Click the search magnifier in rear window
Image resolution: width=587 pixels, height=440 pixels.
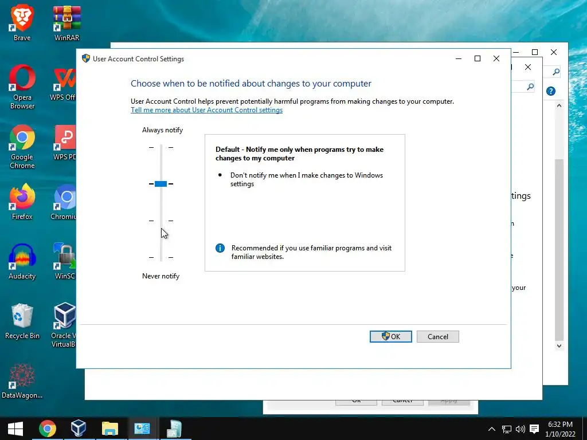(x=556, y=72)
